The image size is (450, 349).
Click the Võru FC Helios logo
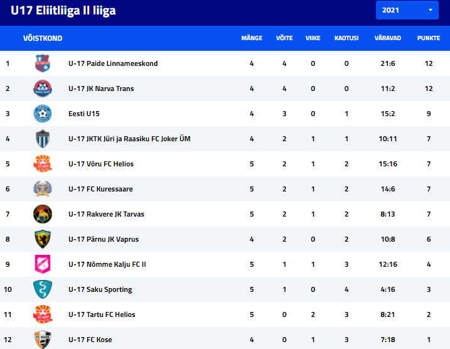pyautogui.click(x=43, y=164)
